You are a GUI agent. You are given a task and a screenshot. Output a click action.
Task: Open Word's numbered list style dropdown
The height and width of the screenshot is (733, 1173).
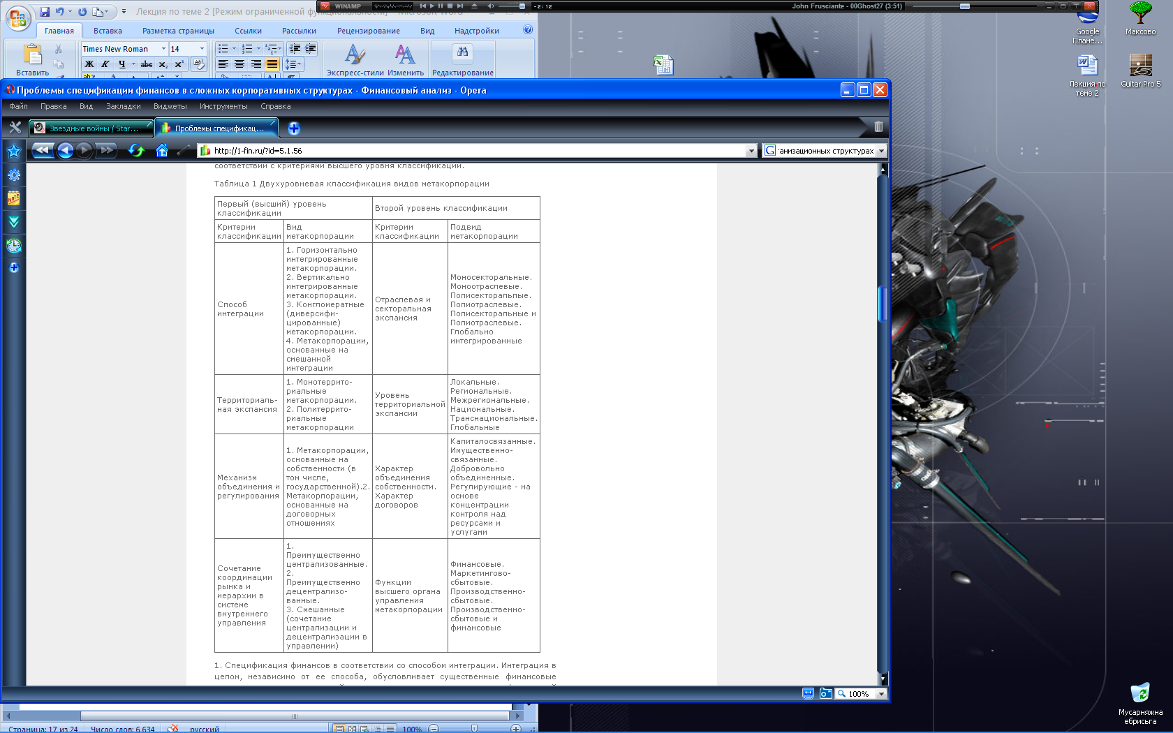(x=258, y=49)
